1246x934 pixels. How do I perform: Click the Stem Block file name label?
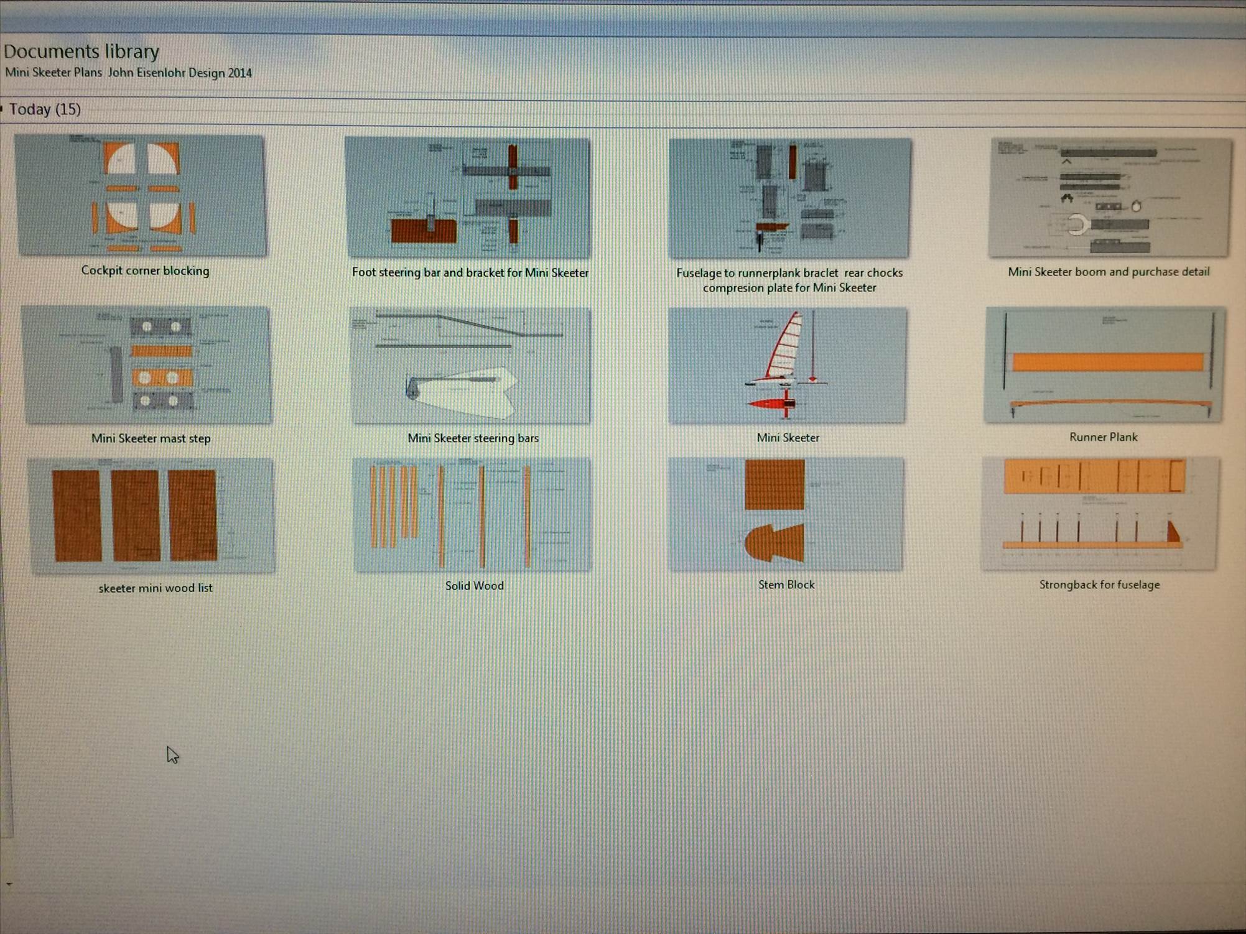click(x=786, y=585)
